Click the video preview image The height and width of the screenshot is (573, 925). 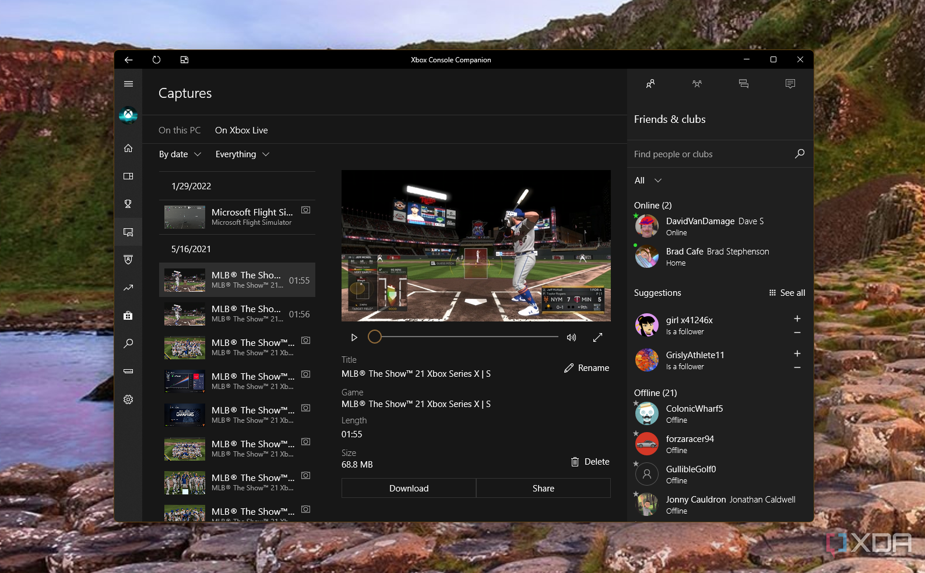point(476,246)
